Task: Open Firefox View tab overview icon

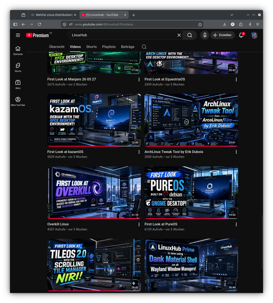Action: (23, 15)
